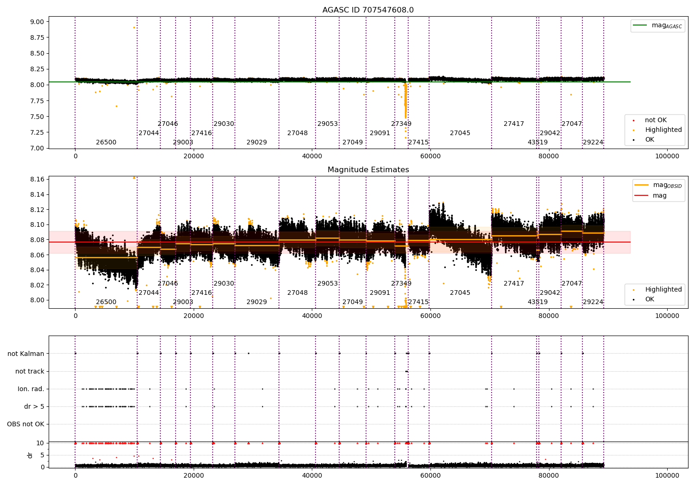Select obsid label 43519 in top plot

[537, 143]
